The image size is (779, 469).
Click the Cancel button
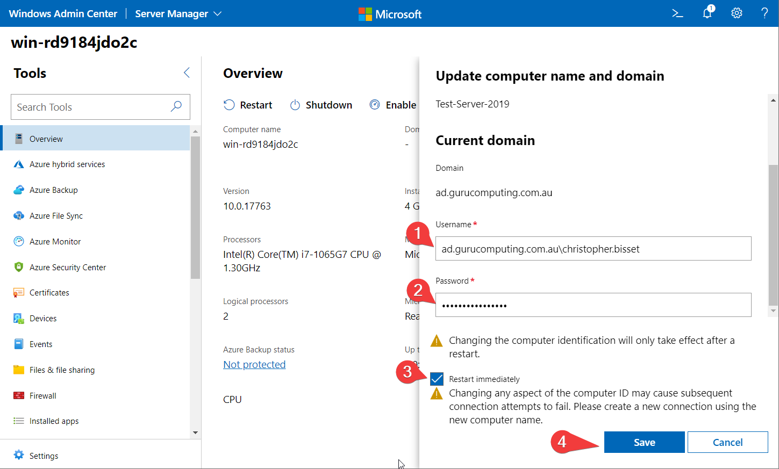[x=727, y=442]
